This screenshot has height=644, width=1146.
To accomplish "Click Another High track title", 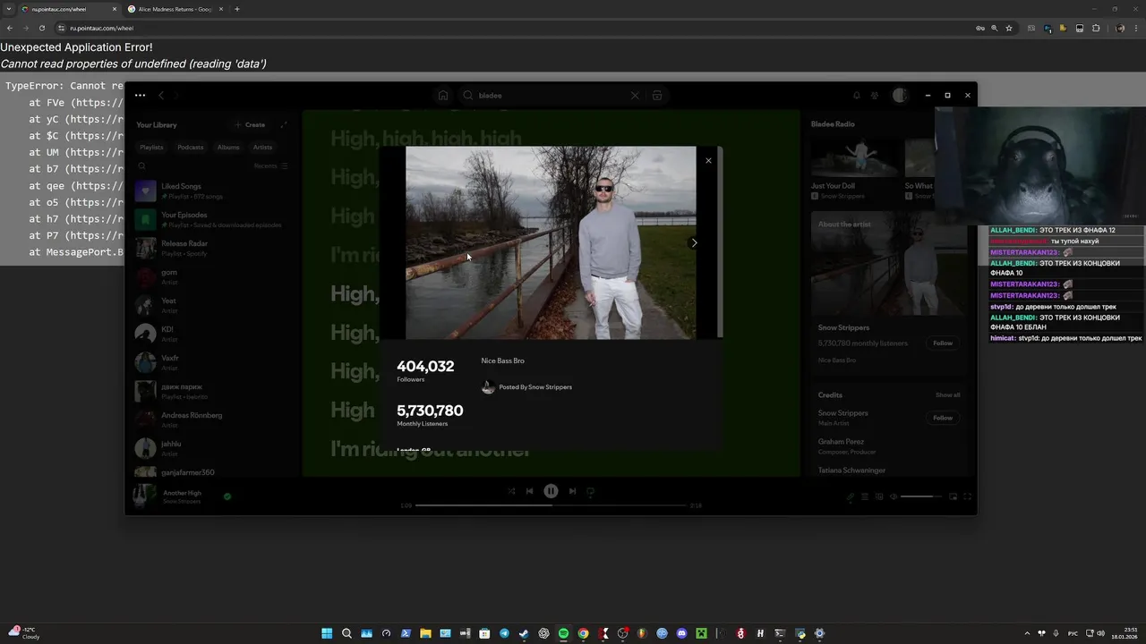I will click(182, 493).
